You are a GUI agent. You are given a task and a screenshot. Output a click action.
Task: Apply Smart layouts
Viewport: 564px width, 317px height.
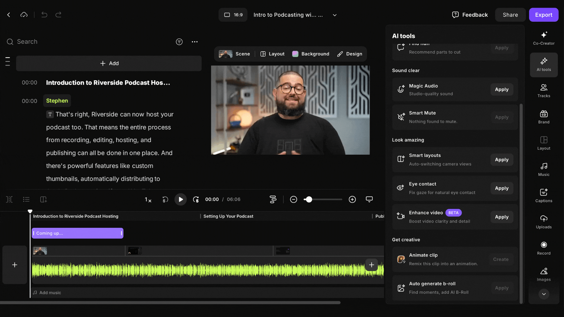point(502,160)
